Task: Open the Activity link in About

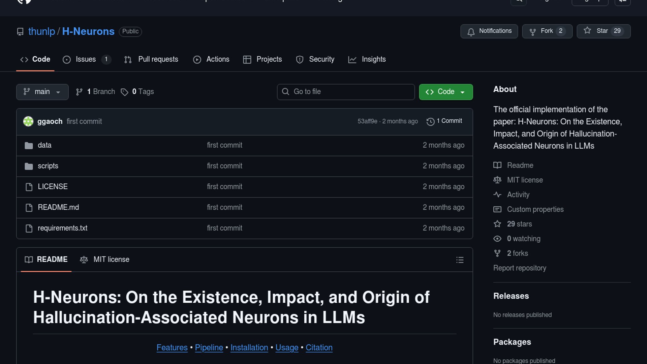Action: tap(518, 195)
